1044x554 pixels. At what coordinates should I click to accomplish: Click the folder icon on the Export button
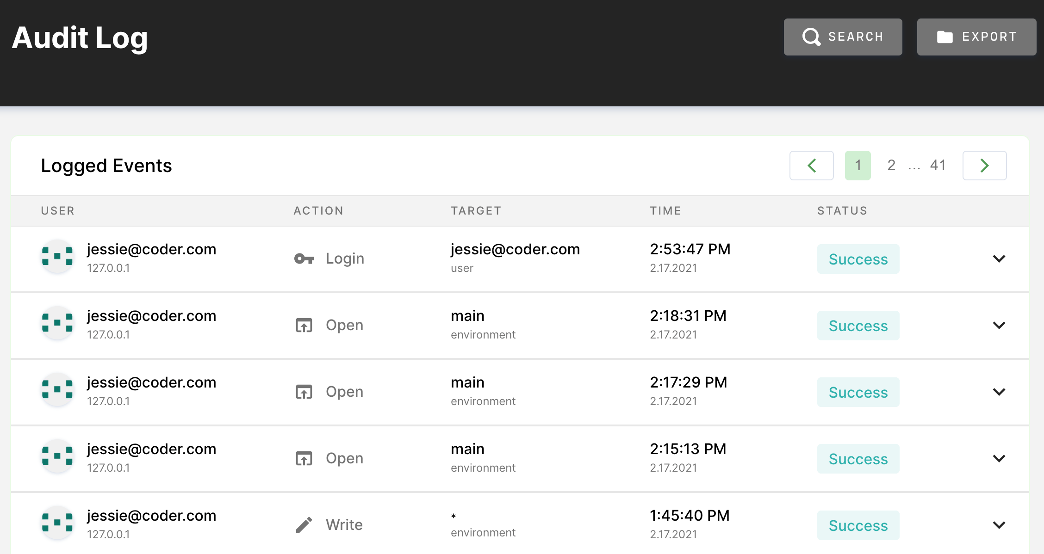pyautogui.click(x=945, y=36)
